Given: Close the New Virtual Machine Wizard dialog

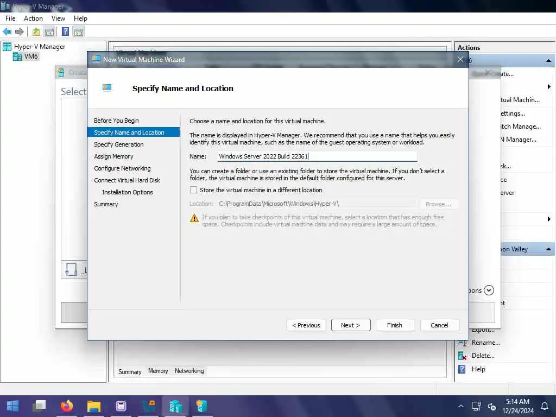Looking at the screenshot, I should pos(460,60).
